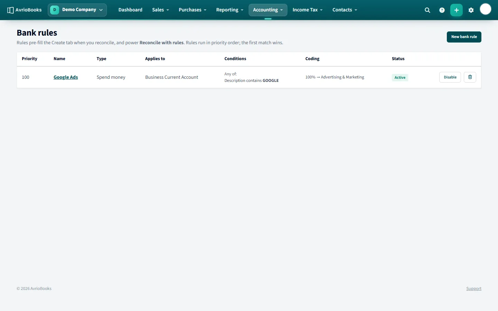The image size is (498, 311).
Task: Follow the Support link in footer
Action: point(474,289)
